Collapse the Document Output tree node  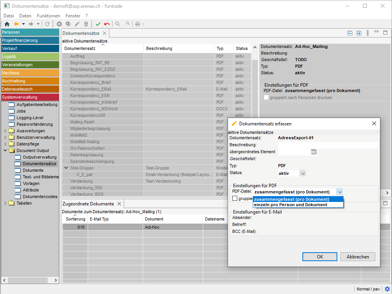[5, 150]
